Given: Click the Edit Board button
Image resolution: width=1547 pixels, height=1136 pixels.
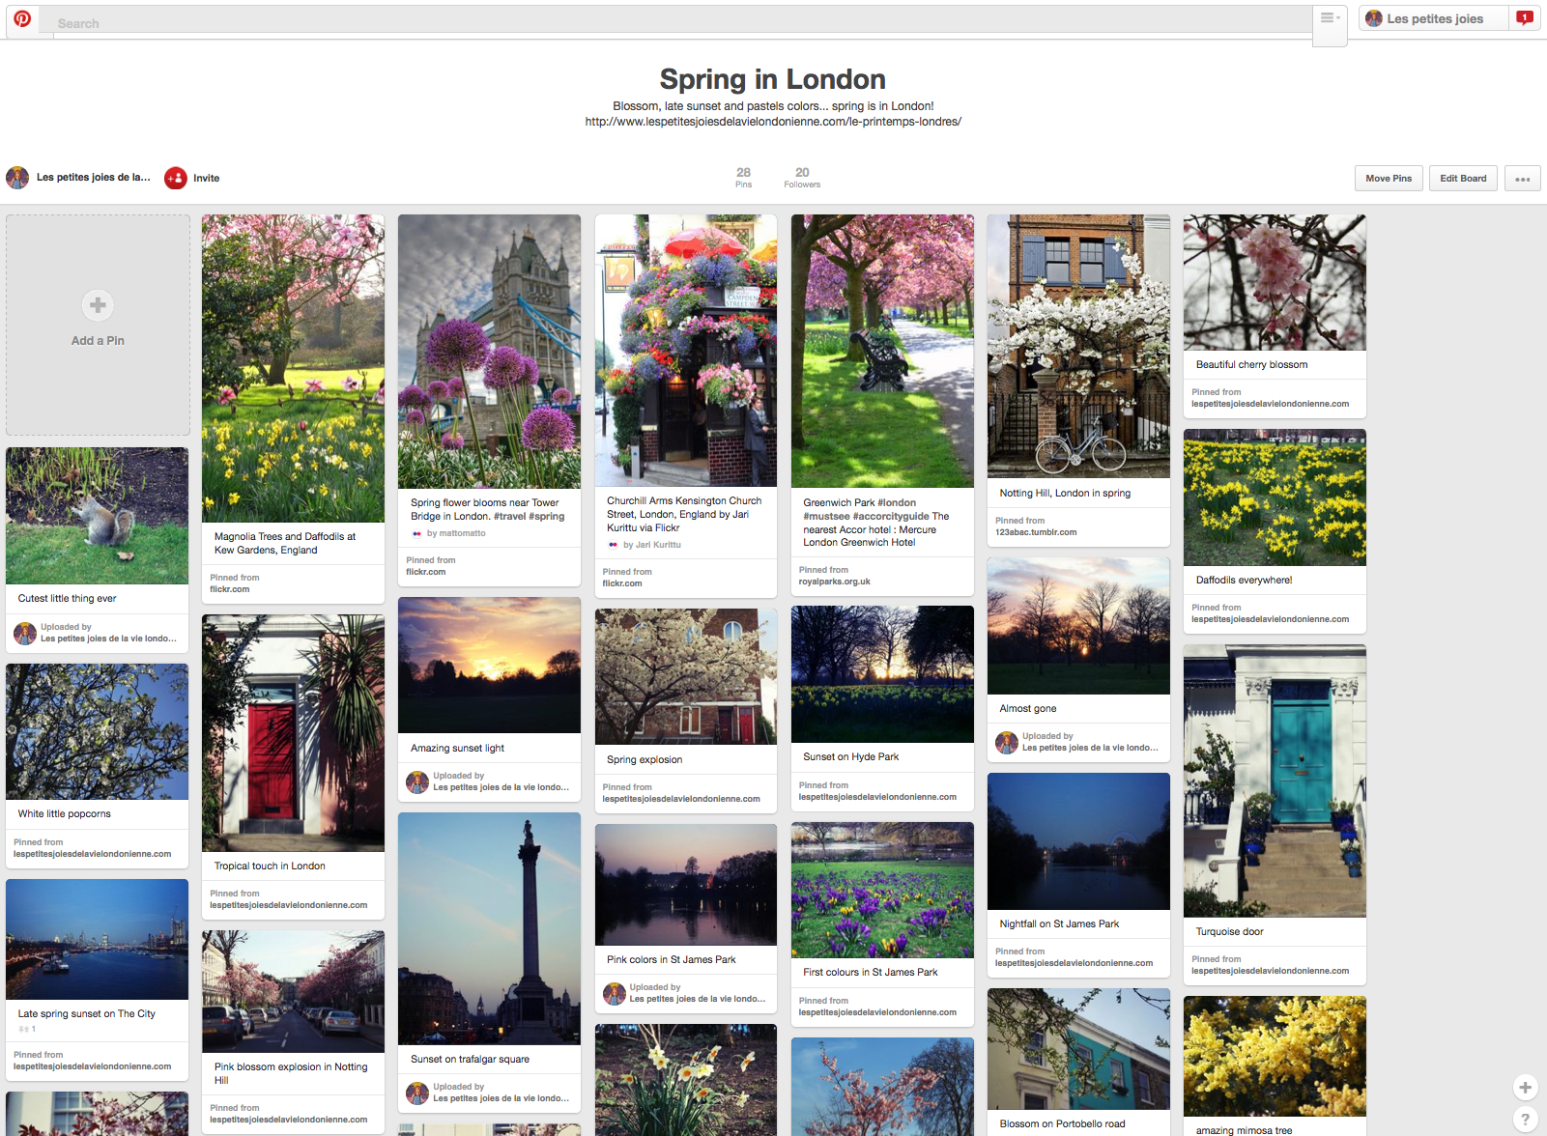Looking at the screenshot, I should [1463, 179].
